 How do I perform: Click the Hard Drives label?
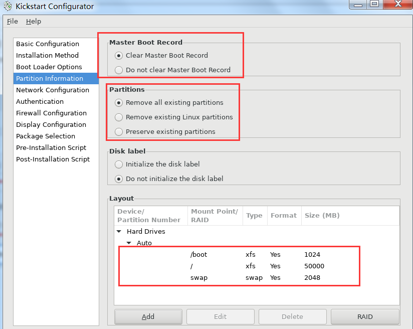click(x=146, y=232)
